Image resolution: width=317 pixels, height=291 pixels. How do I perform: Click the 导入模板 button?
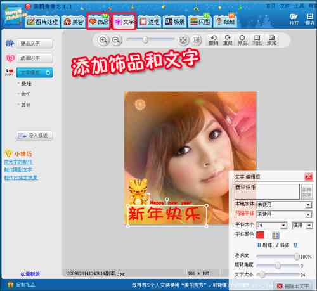coord(34,135)
